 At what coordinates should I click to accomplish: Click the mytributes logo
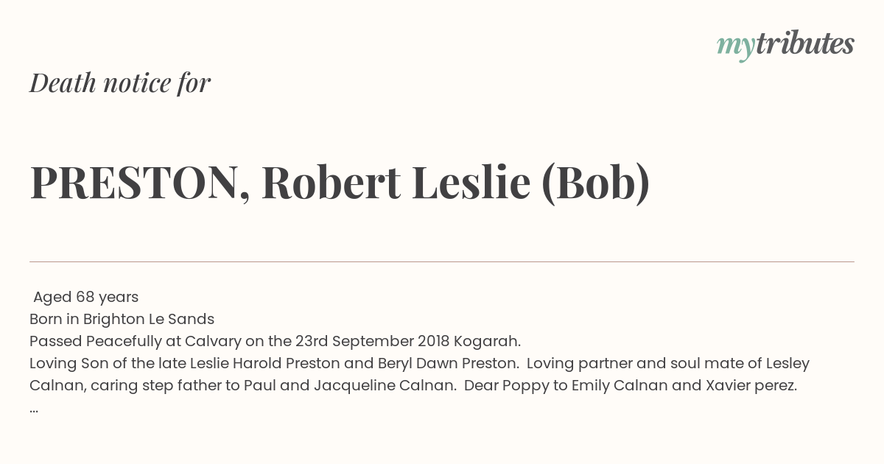click(x=785, y=46)
